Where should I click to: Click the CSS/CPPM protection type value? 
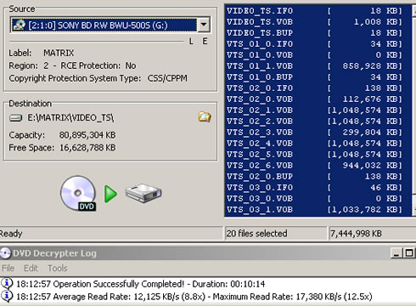click(167, 78)
